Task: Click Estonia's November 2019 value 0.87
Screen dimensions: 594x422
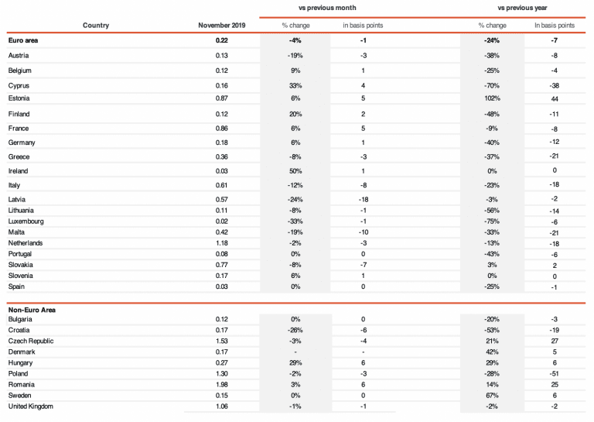Action: click(222, 99)
